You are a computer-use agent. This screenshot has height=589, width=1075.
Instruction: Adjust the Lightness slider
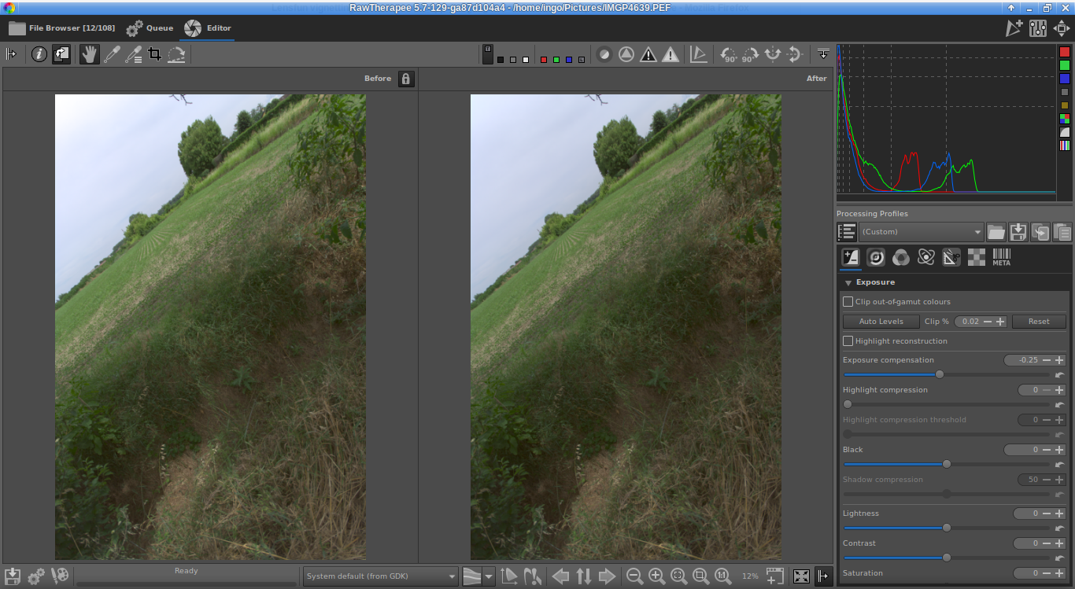pyautogui.click(x=947, y=528)
